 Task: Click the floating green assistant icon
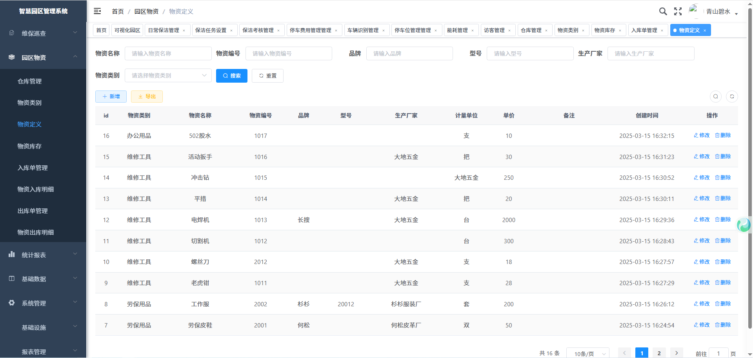[x=744, y=225]
